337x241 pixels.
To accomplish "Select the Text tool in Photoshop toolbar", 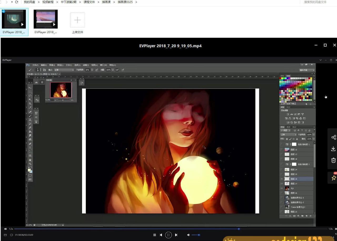I will pos(30,148).
